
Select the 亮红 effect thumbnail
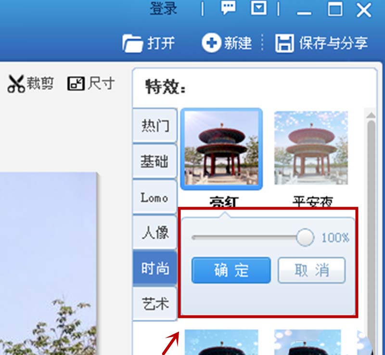[221, 149]
